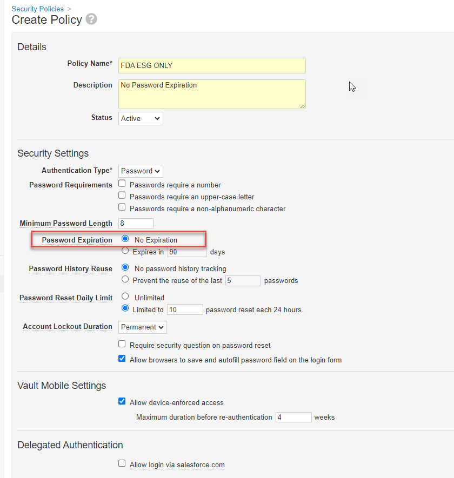Image resolution: width=454 pixels, height=478 pixels.
Task: Open the Authentication Type dropdown
Action: click(141, 171)
